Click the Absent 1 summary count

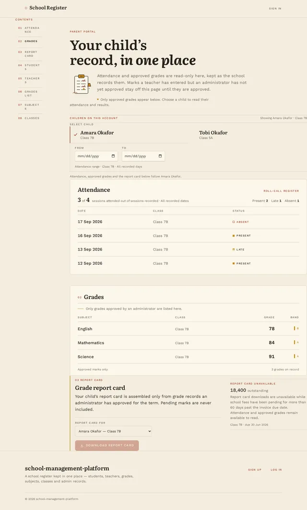tap(292, 200)
